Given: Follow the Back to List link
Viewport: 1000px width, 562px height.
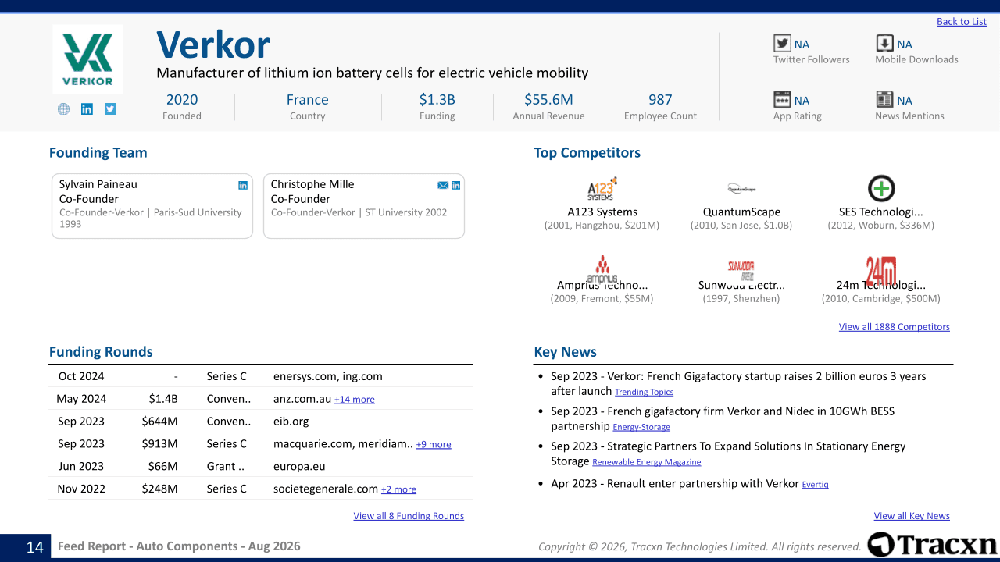Looking at the screenshot, I should [x=962, y=22].
